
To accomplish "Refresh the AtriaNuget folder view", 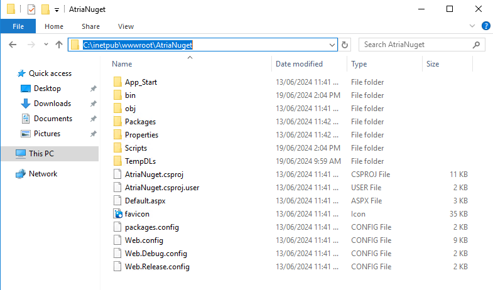I will pyautogui.click(x=345, y=45).
